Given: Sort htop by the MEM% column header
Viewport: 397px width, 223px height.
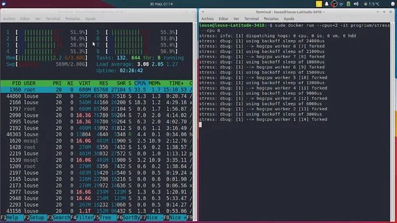Looking at the screenshot, I should [154, 83].
